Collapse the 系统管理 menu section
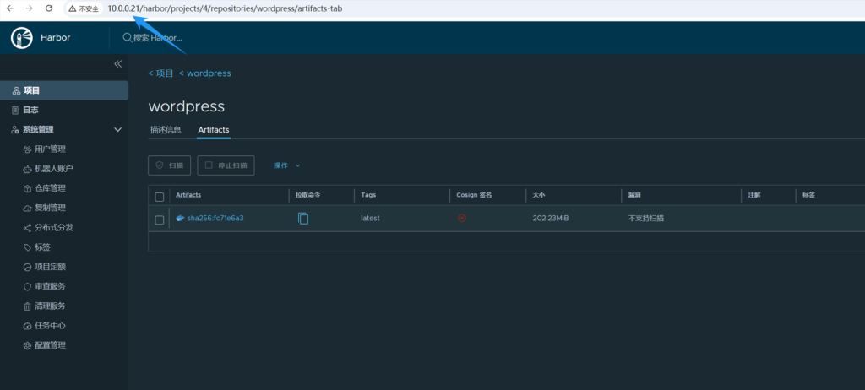Viewport: 865px width, 390px height. (x=117, y=130)
